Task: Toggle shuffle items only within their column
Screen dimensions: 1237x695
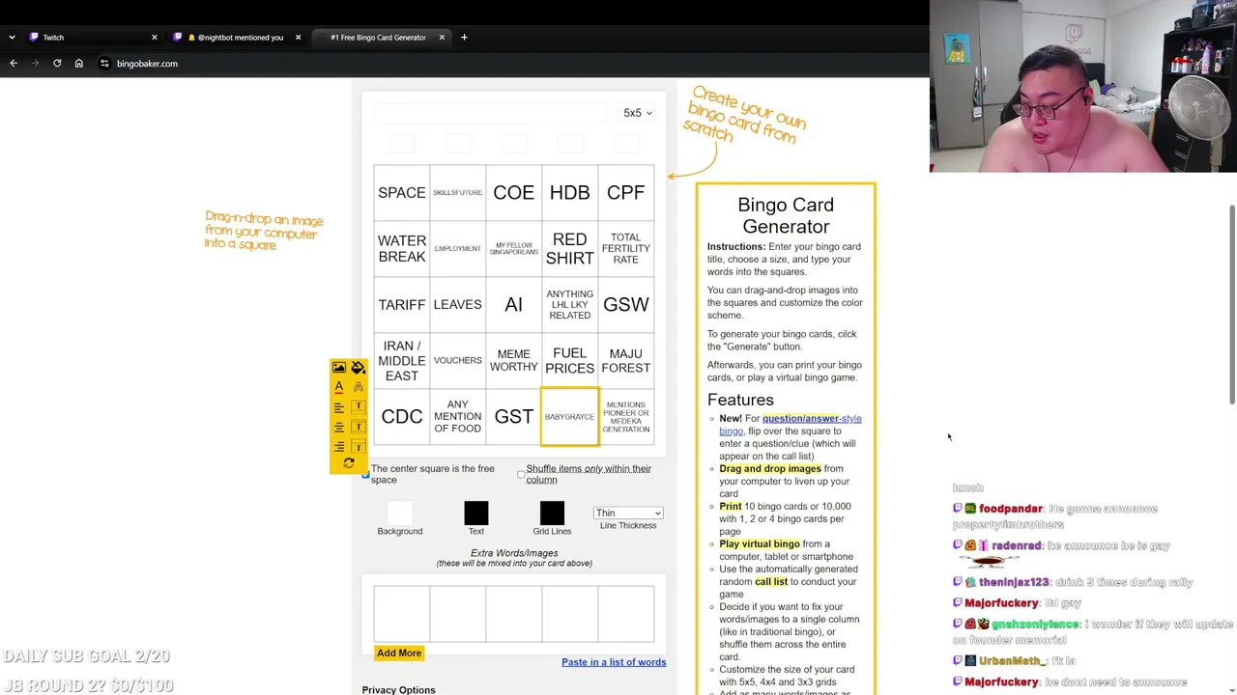Action: [x=521, y=474]
